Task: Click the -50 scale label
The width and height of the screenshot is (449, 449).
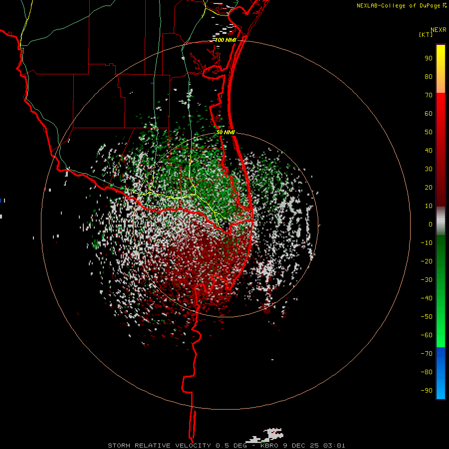Action: pos(427,317)
